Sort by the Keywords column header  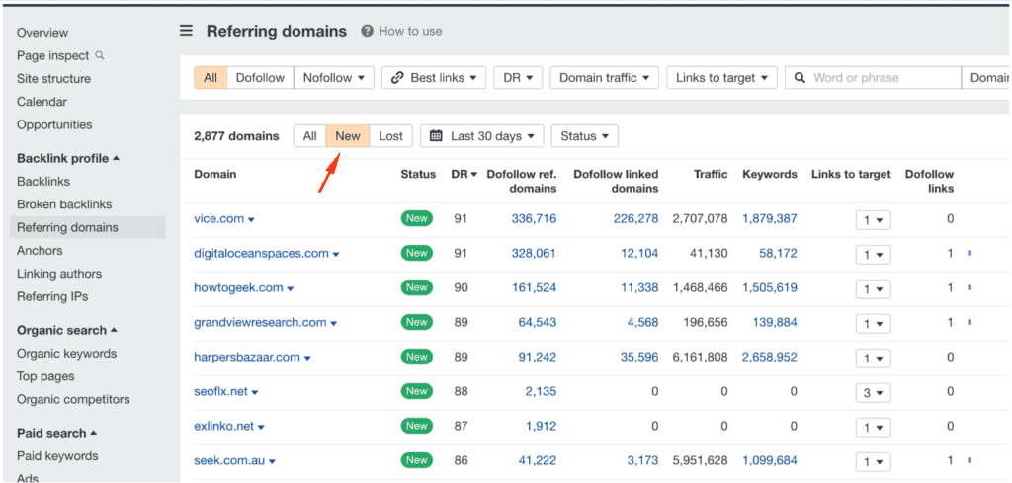pos(769,174)
